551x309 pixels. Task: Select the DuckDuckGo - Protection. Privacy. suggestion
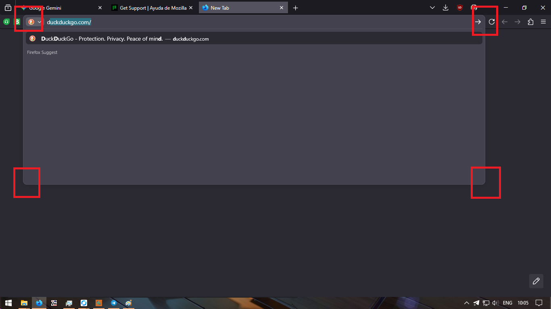click(x=254, y=39)
